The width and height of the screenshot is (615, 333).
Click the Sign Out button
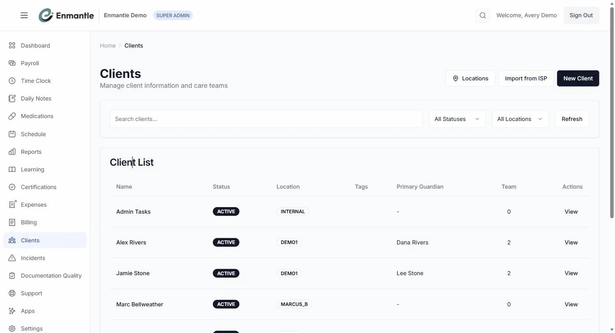point(581,15)
